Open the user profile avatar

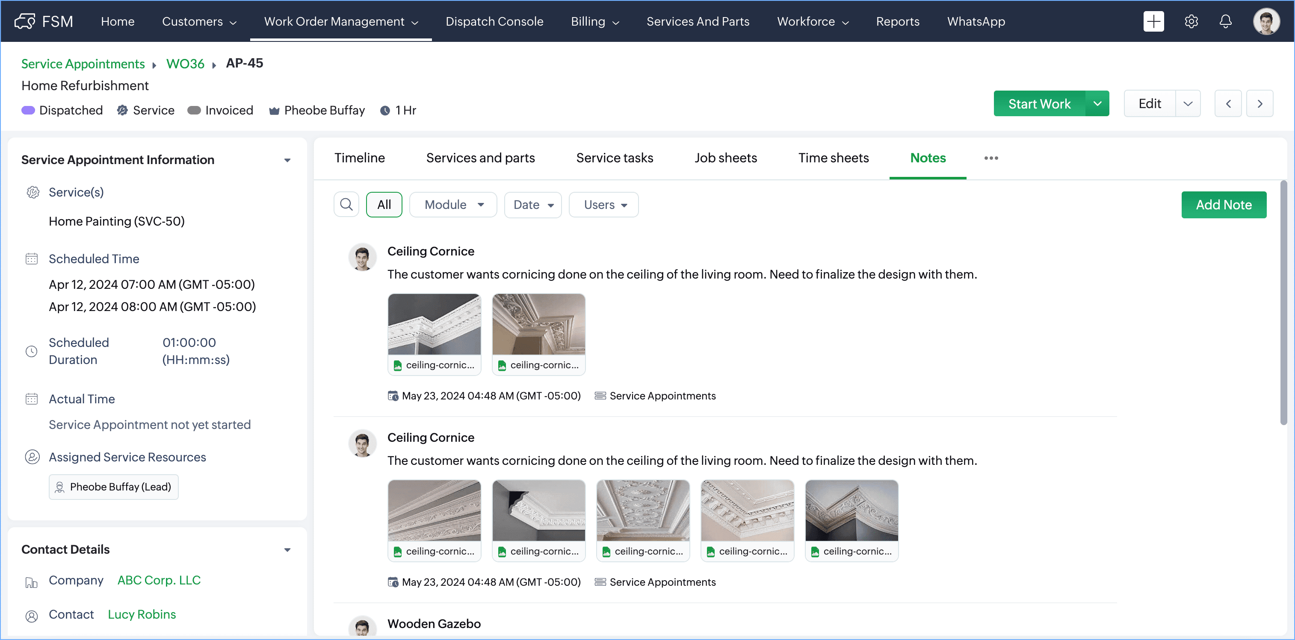1266,21
